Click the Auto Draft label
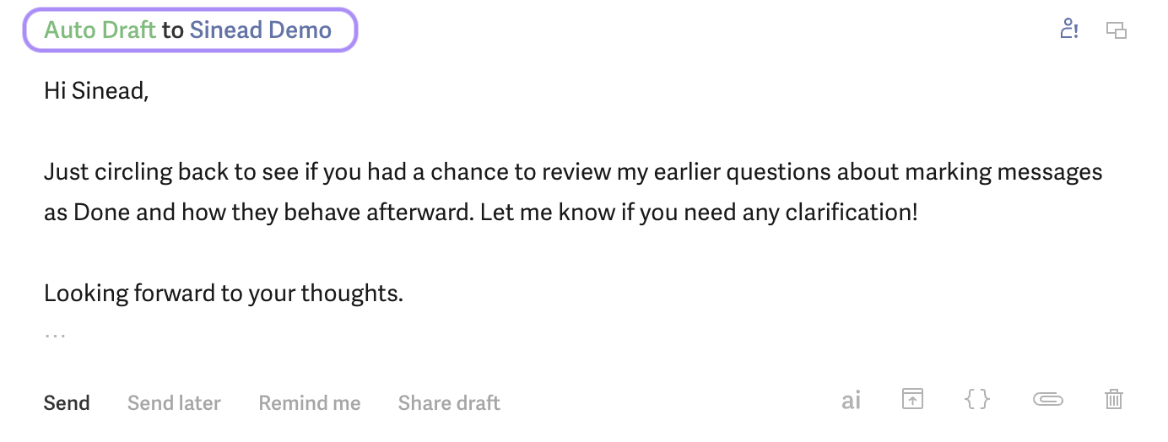 coord(100,30)
